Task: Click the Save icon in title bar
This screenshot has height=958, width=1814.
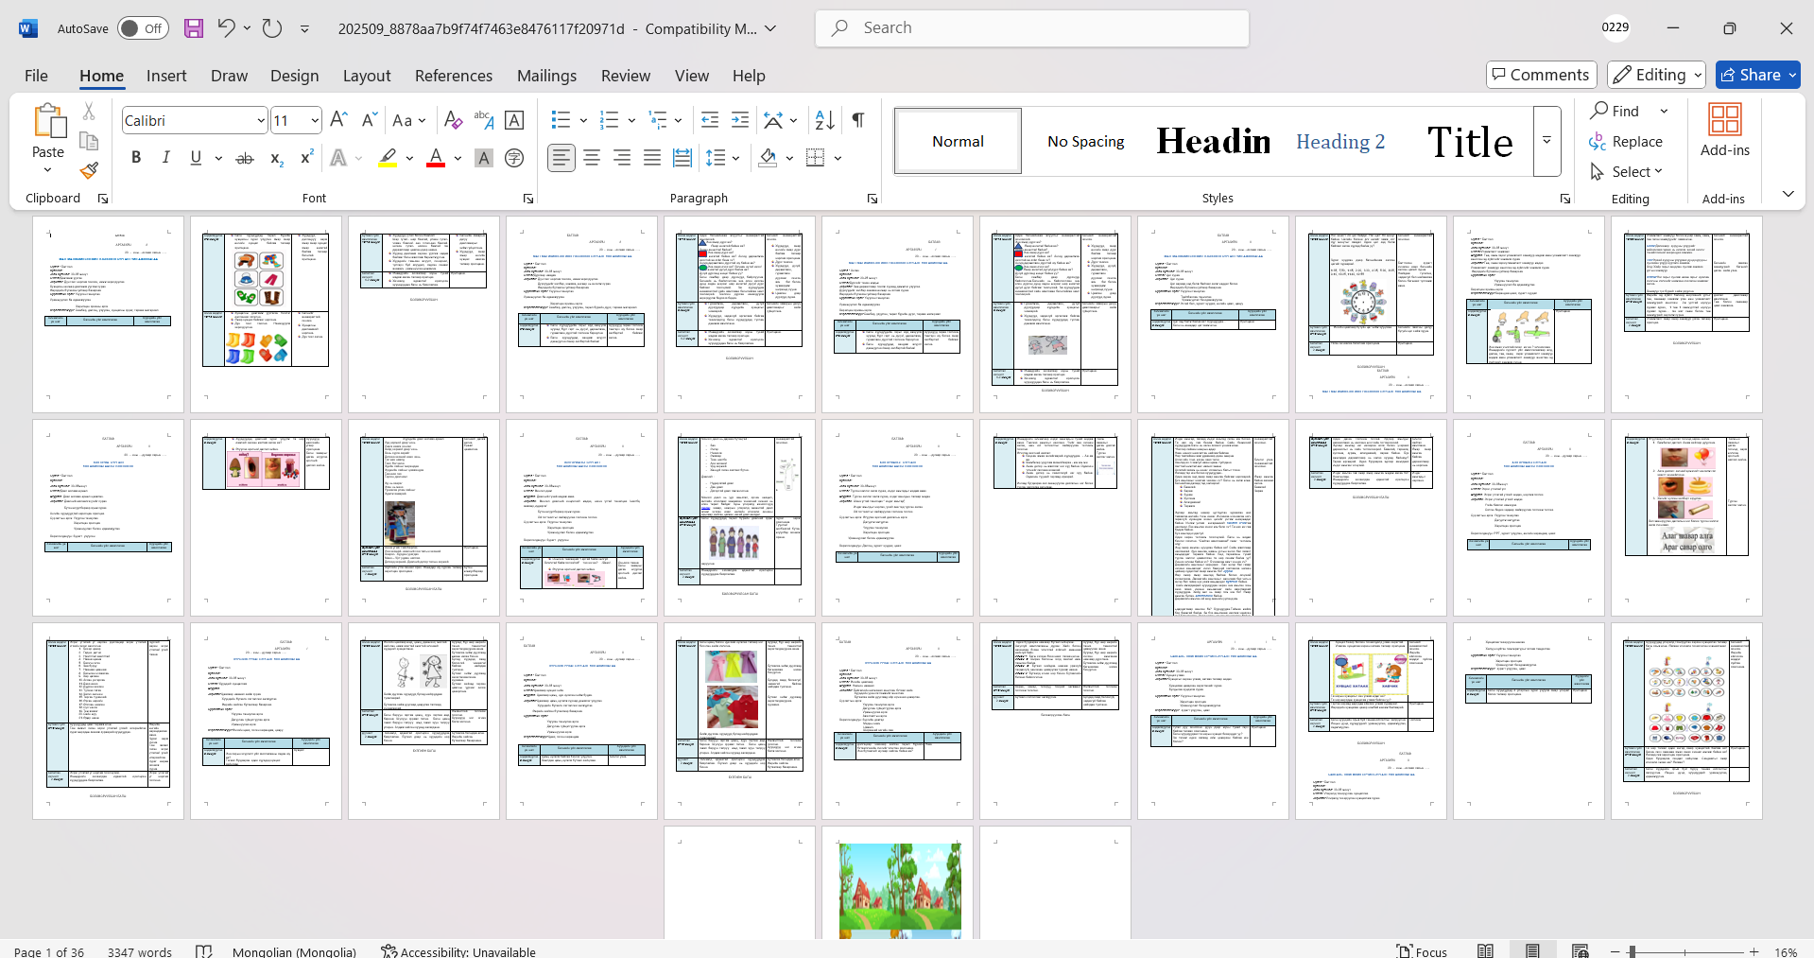Action: [x=194, y=28]
